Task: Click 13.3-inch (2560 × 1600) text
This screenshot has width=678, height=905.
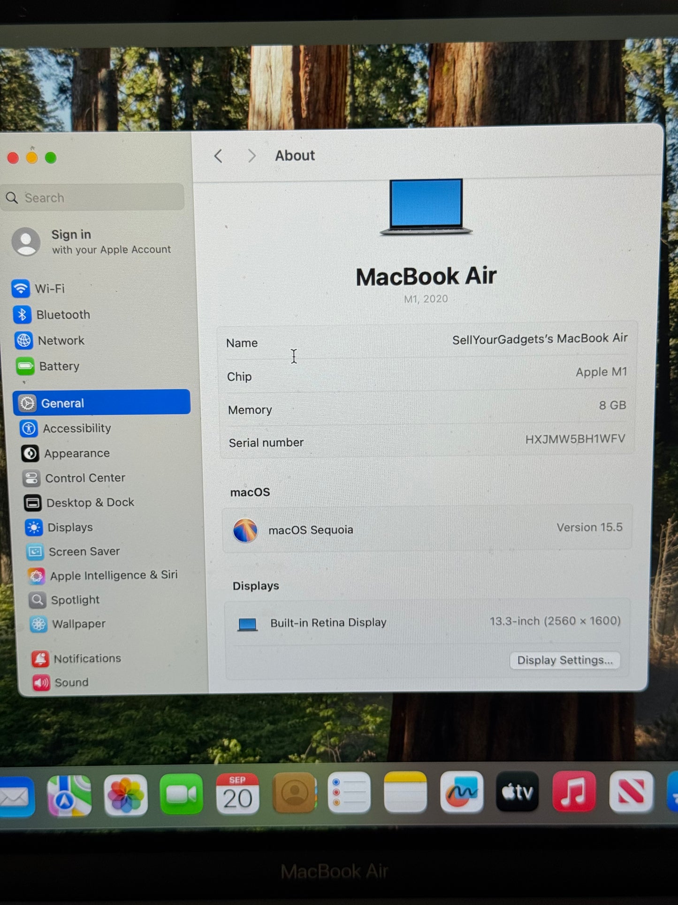Action: (555, 621)
